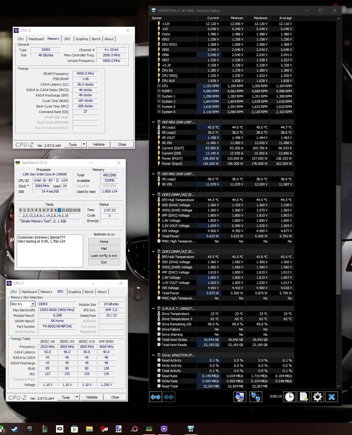Open the Tools dropdown arrow in top CPU-Z window
The width and height of the screenshot is (352, 435).
(84, 144)
